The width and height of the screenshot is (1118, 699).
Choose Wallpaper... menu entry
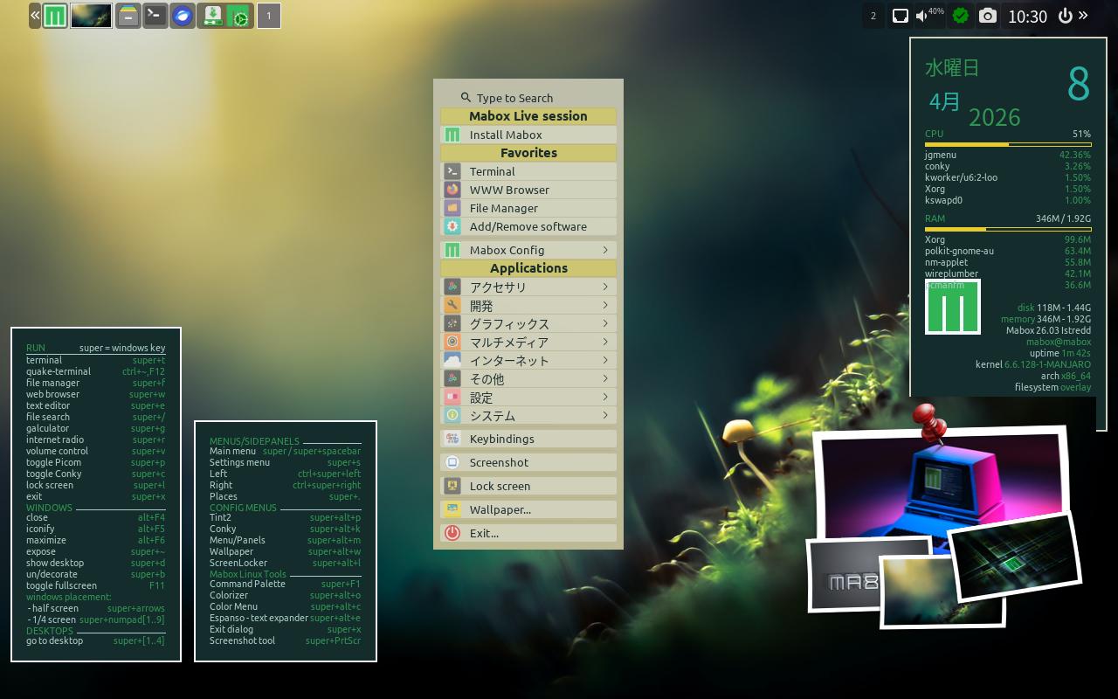click(528, 509)
